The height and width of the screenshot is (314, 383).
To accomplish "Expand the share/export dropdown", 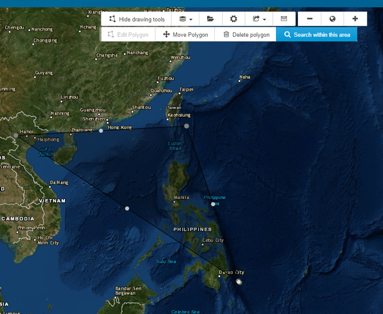I will click(259, 19).
